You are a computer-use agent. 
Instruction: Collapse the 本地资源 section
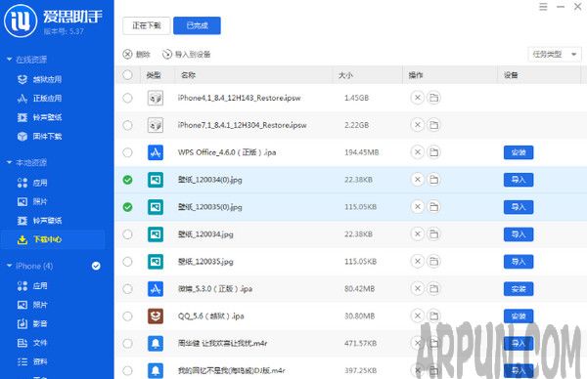pyautogui.click(x=10, y=162)
